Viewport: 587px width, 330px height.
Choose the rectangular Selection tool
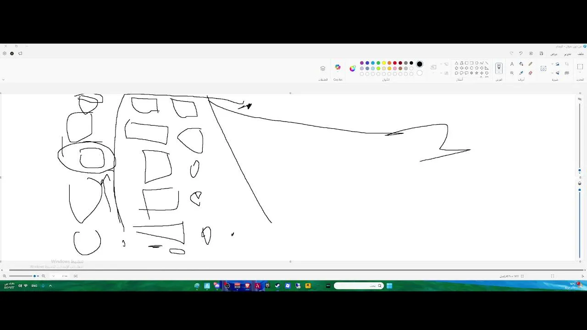580,67
